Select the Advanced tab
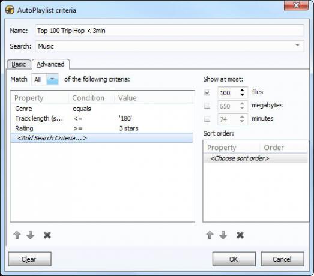This screenshot has width=314, height=276. click(x=50, y=64)
